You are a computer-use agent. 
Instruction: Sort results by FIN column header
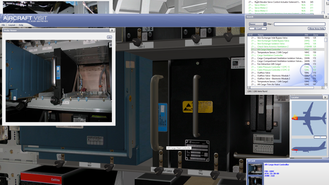(308, 35)
